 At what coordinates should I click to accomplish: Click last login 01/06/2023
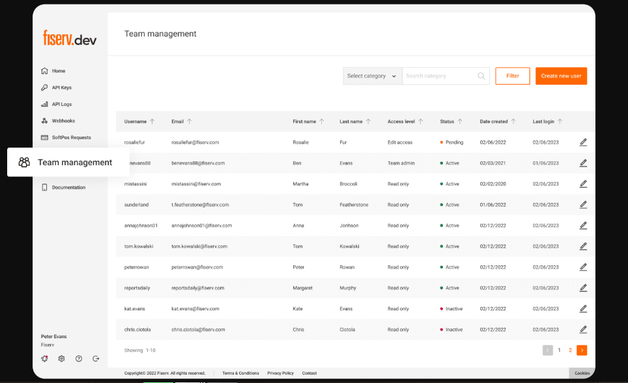click(545, 163)
